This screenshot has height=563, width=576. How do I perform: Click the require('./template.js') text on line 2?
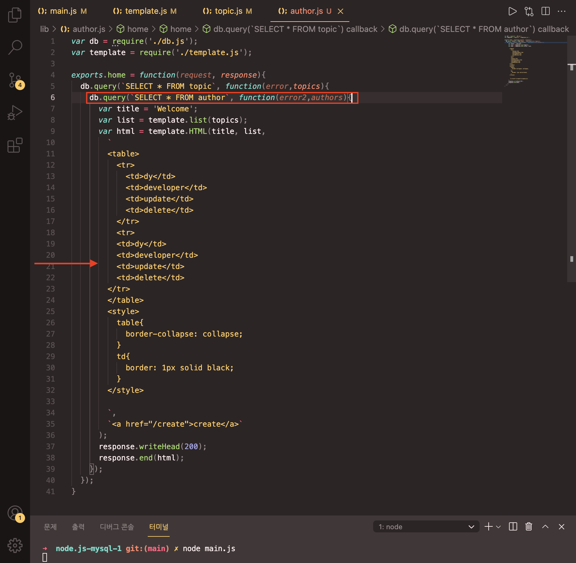click(196, 52)
